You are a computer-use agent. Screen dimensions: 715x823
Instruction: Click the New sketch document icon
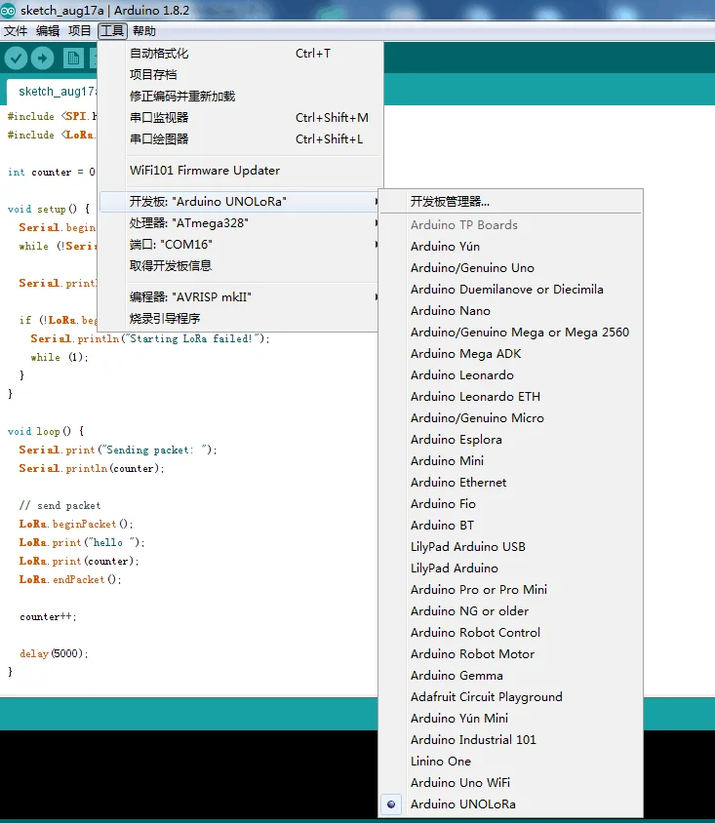click(x=73, y=58)
